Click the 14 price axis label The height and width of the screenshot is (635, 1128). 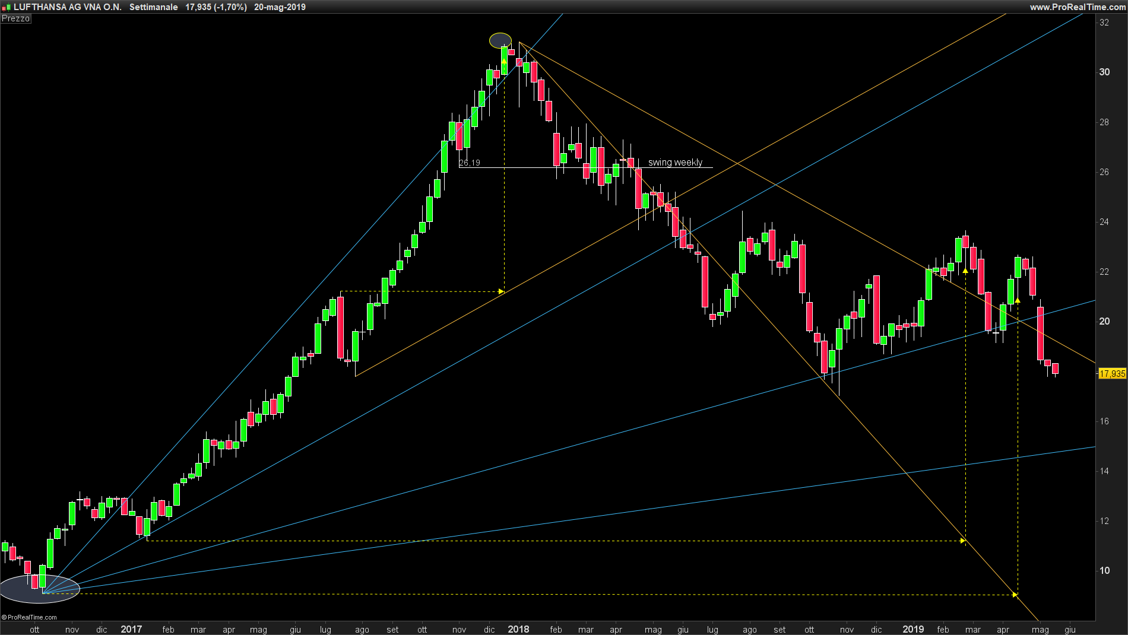[x=1104, y=471]
